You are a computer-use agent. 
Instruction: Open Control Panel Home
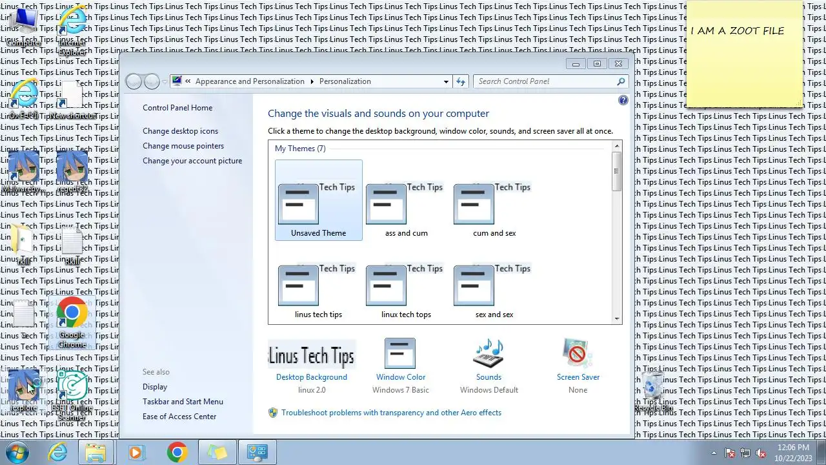point(177,108)
